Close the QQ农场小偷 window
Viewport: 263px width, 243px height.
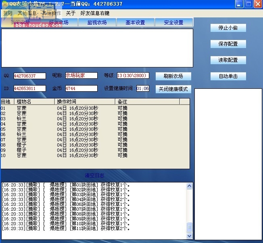(258, 4)
